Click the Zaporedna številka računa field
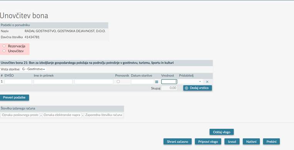 [x=104, y=115]
